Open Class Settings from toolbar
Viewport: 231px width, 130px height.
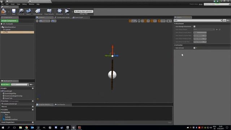(38, 12)
